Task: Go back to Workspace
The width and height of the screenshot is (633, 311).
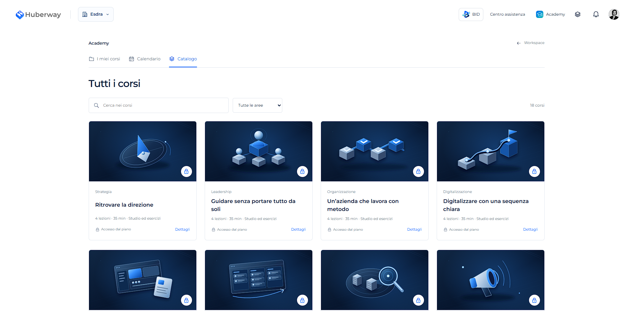Action: [530, 43]
